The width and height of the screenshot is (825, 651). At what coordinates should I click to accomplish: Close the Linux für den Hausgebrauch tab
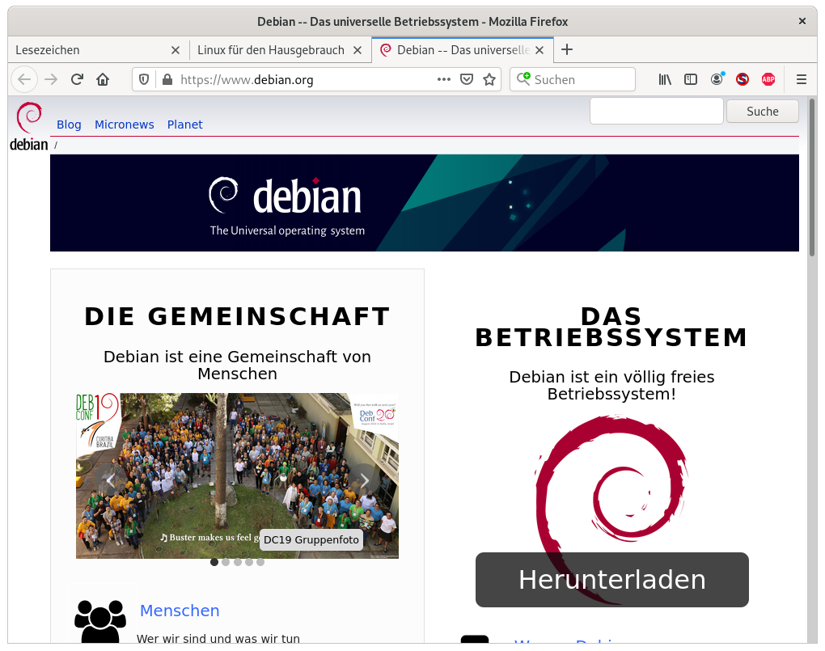357,50
